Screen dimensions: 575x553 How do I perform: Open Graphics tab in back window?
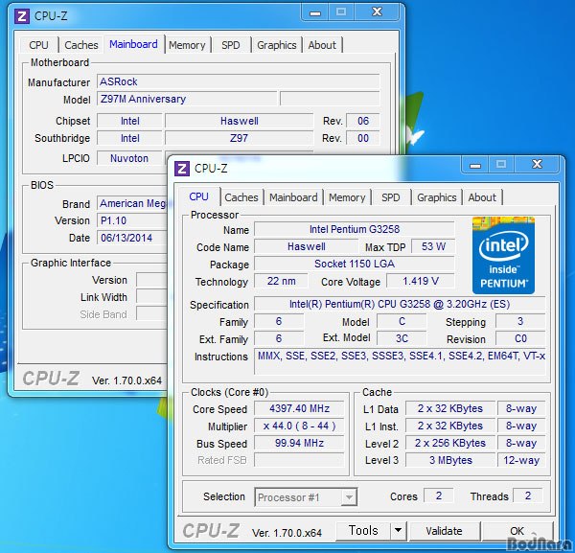(x=277, y=45)
